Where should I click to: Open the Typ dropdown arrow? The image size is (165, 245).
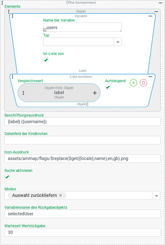pos(118,42)
